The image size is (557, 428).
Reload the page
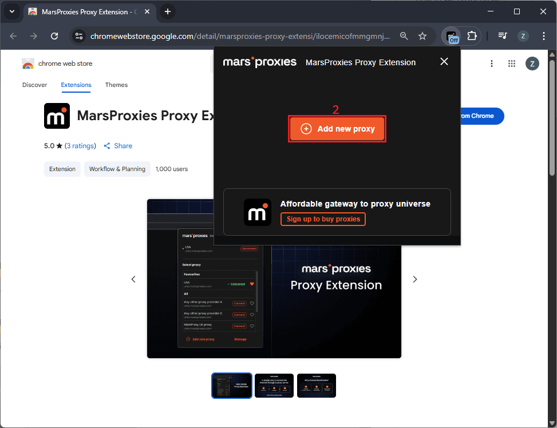tap(54, 36)
